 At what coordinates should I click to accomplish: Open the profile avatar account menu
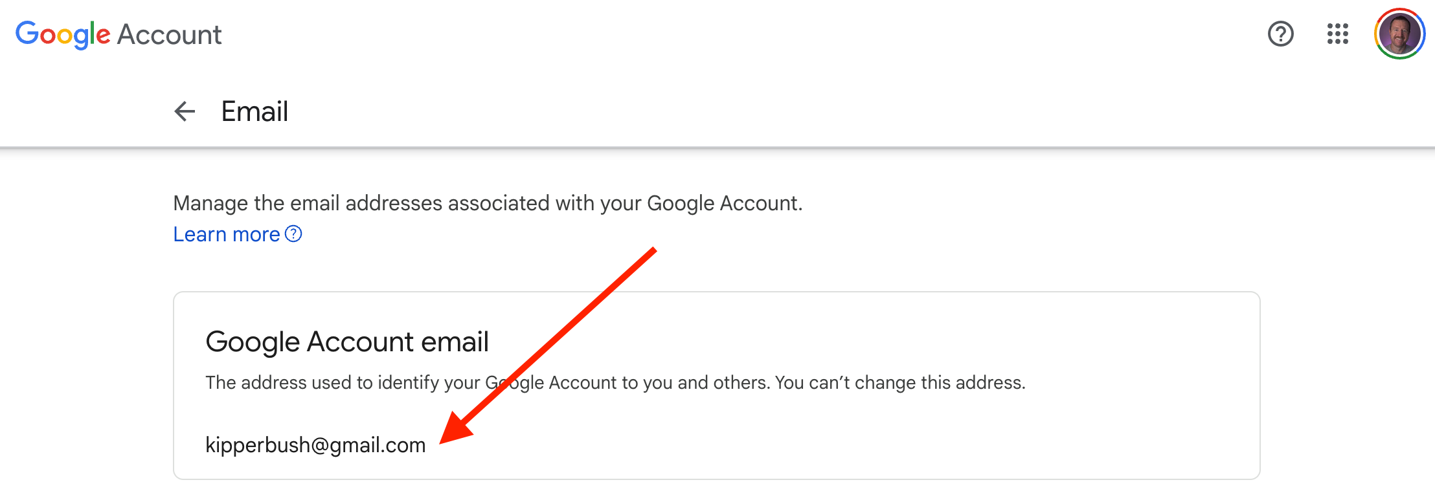click(1399, 34)
